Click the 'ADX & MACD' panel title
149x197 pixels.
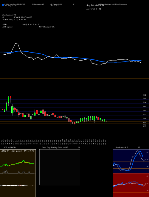pos(10,147)
